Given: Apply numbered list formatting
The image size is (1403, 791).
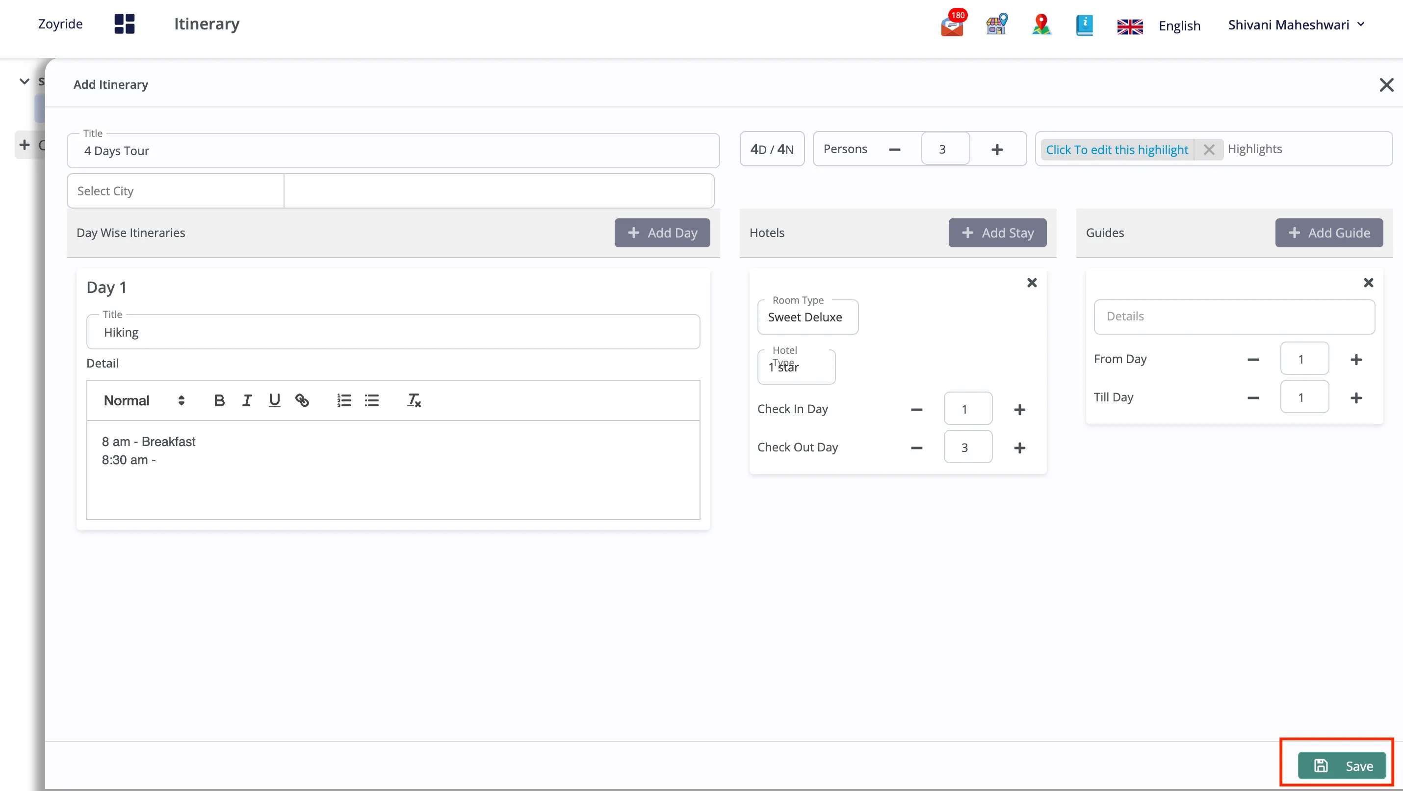Looking at the screenshot, I should click(x=344, y=400).
